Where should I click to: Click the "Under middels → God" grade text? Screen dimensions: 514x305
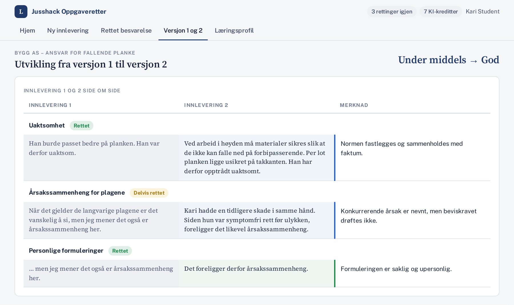tap(449, 60)
